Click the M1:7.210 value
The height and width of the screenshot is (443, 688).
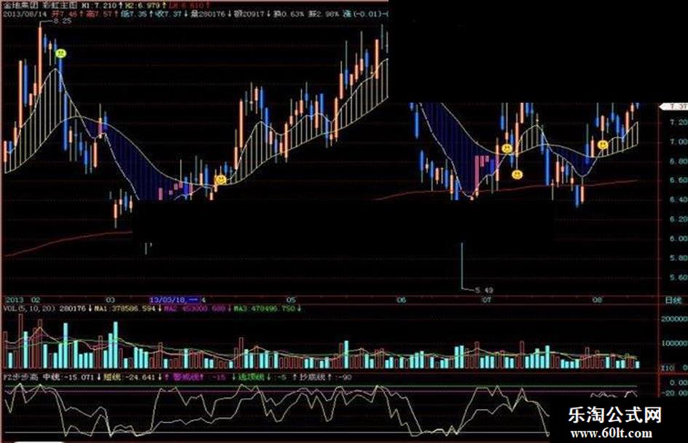point(100,6)
